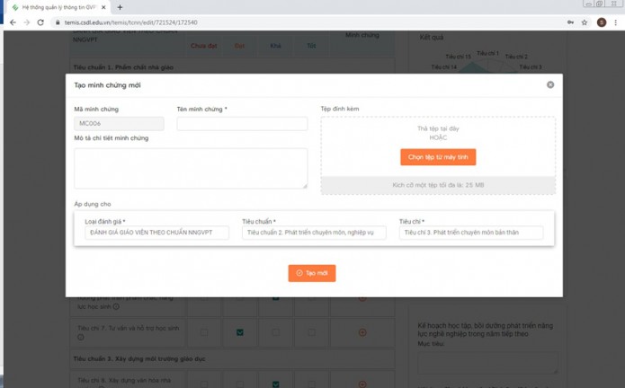625x388 pixels.
Task: Click the Mô tả chi tiết minh chứng textarea
Action: click(x=191, y=168)
